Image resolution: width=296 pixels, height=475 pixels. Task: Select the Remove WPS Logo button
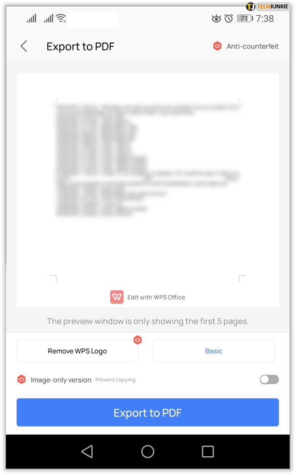77,351
